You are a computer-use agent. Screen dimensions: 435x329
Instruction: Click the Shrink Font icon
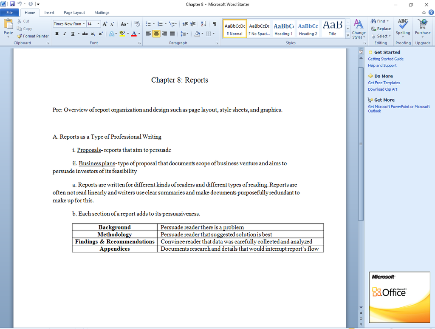112,24
